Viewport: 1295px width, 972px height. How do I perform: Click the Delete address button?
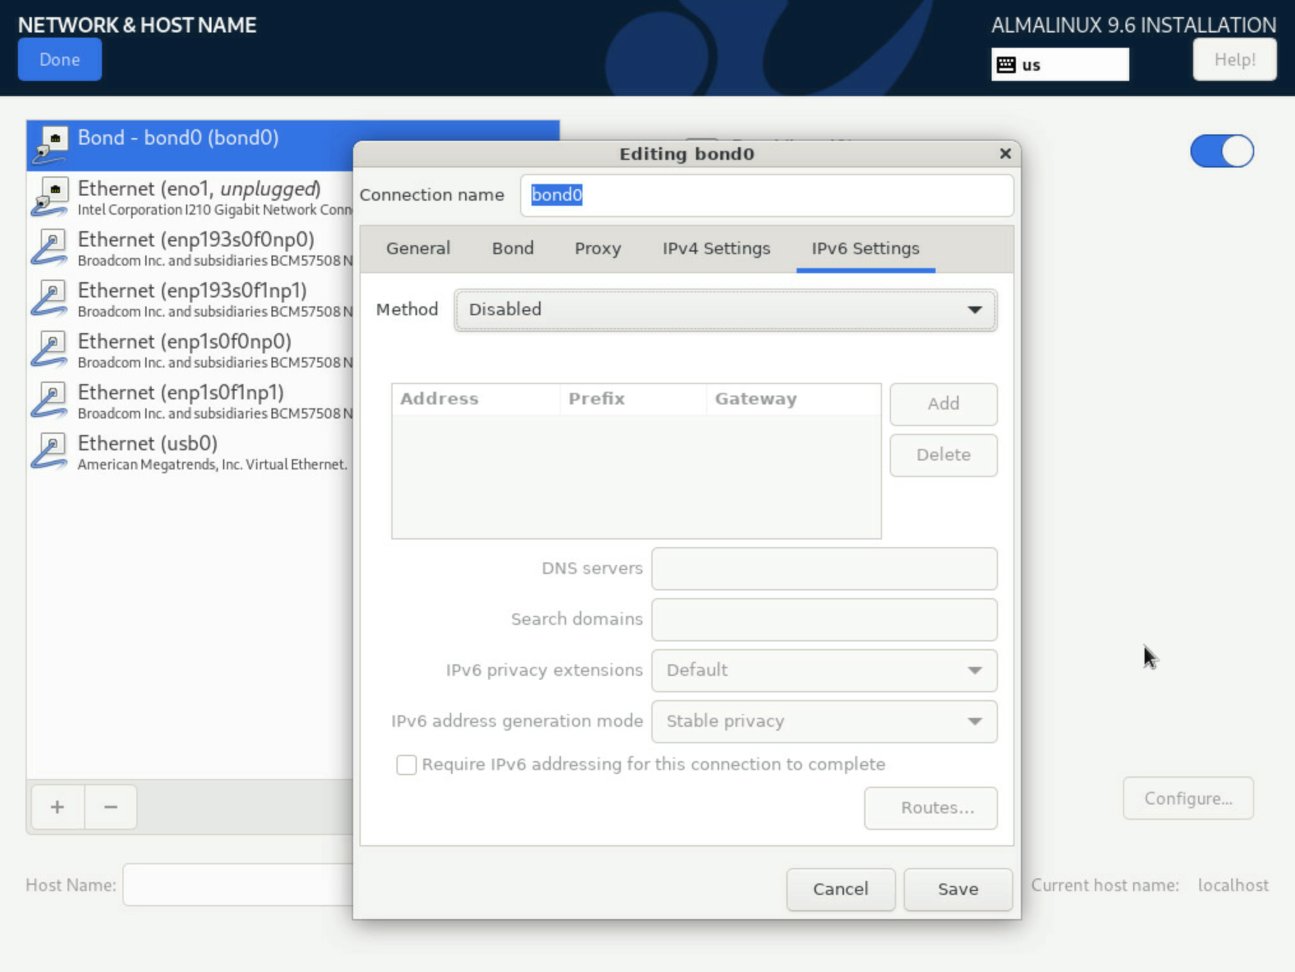(943, 455)
